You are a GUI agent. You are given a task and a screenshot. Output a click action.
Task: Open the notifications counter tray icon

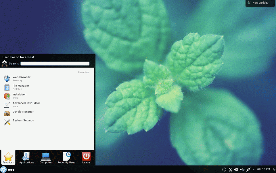(224, 170)
